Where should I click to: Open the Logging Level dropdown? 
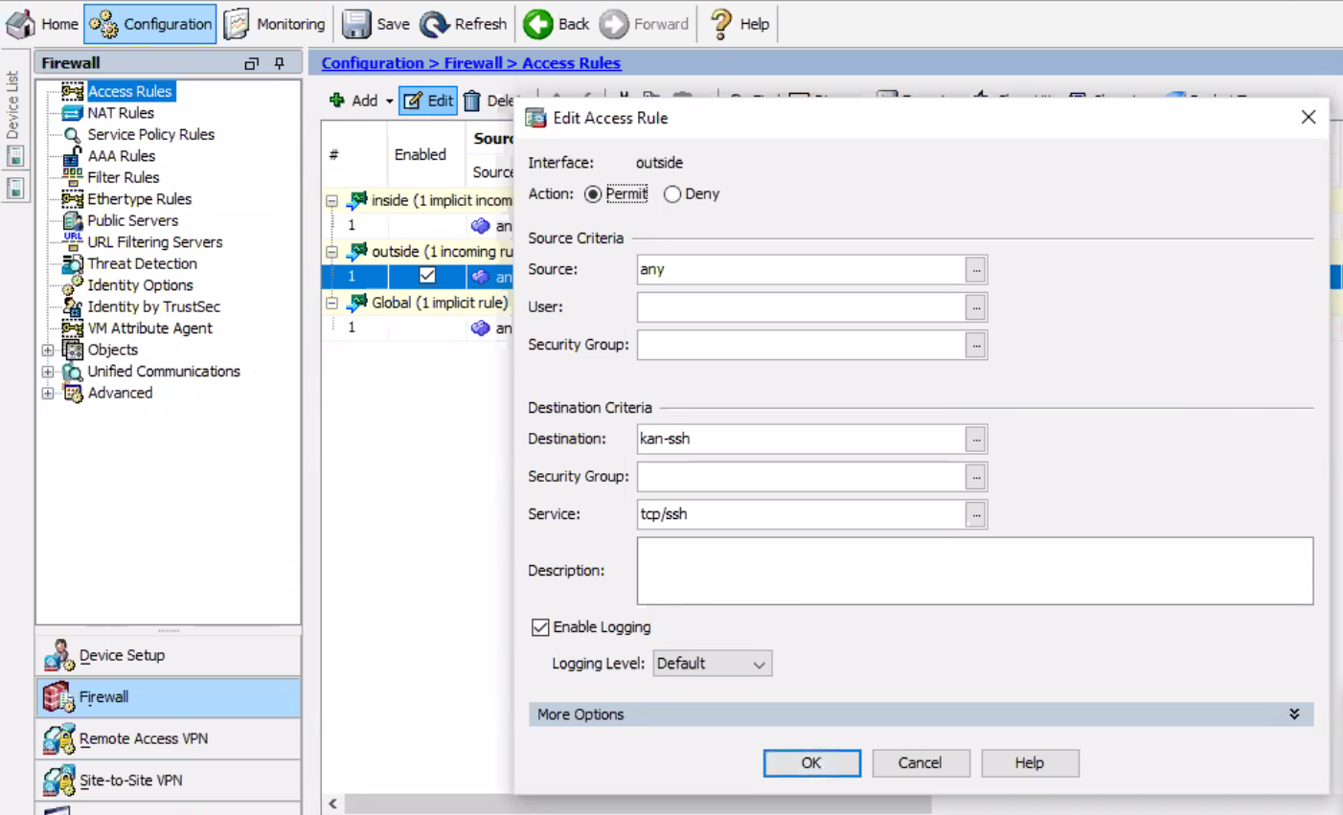(x=712, y=664)
